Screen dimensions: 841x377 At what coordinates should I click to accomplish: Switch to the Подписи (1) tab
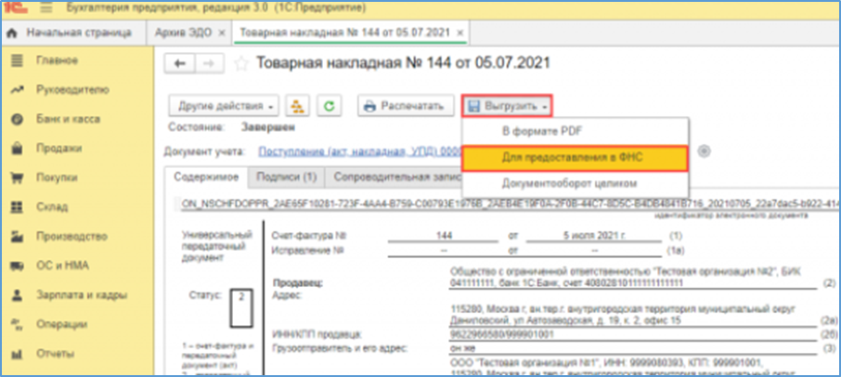point(286,177)
